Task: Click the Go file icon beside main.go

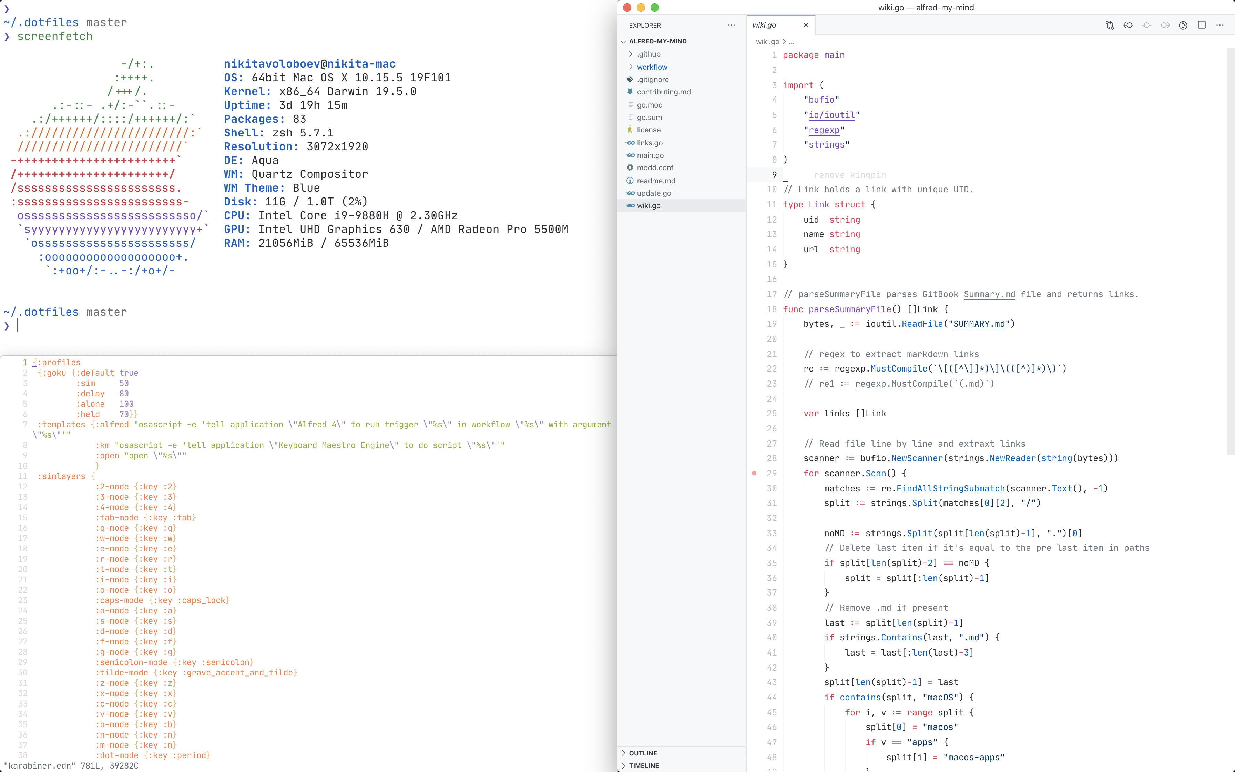Action: coord(631,155)
